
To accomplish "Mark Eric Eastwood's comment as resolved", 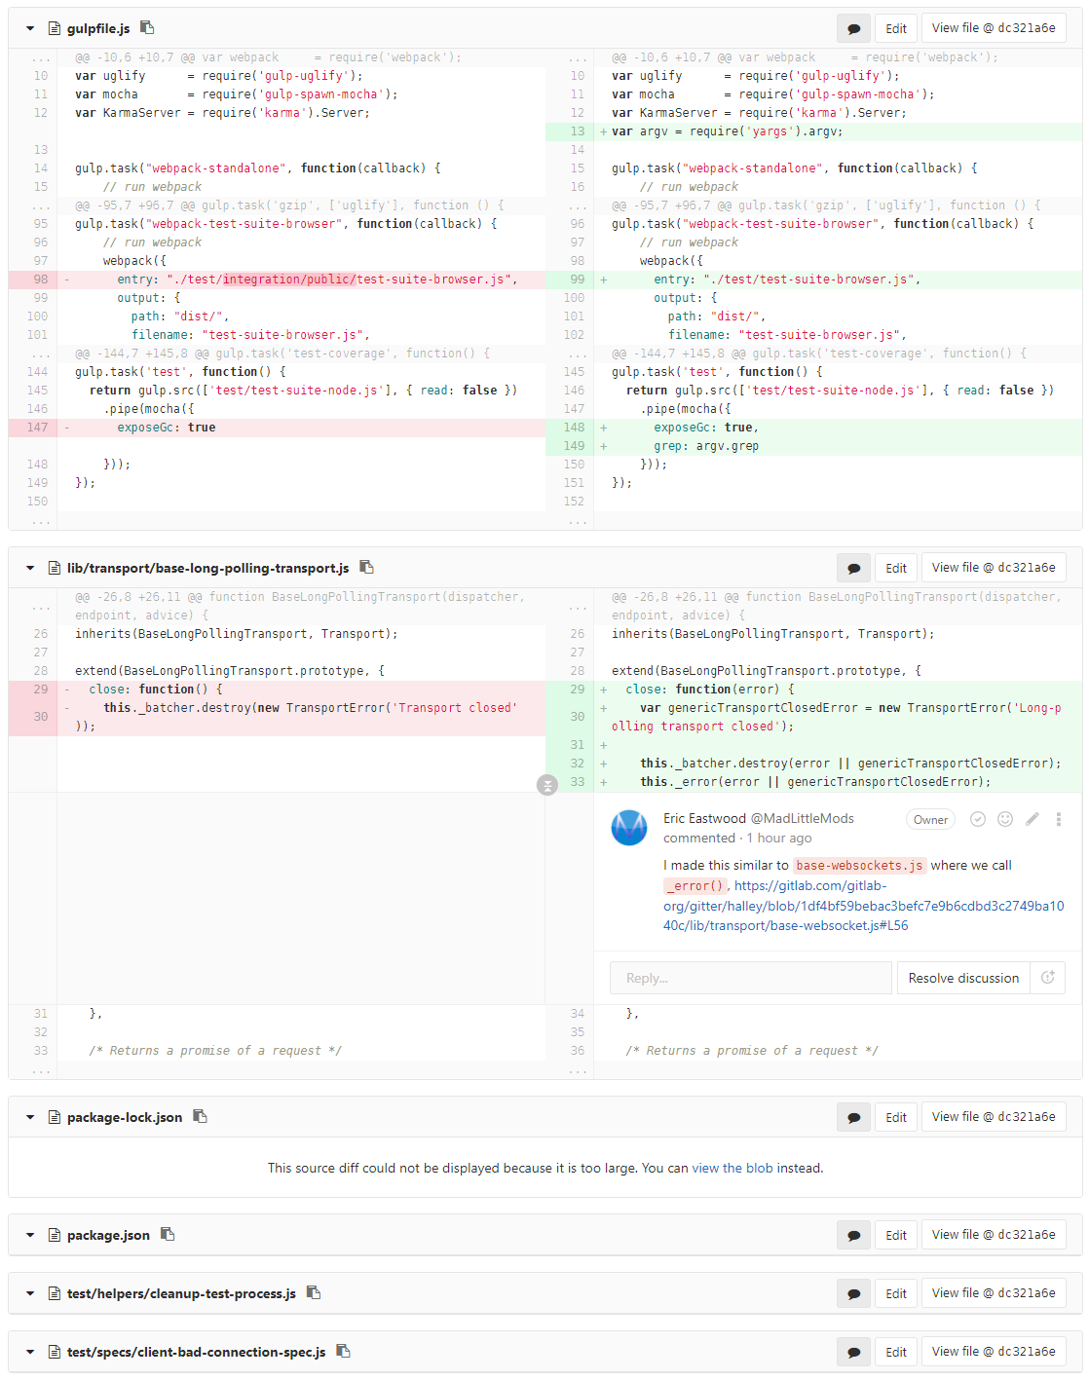I will click(x=978, y=819).
